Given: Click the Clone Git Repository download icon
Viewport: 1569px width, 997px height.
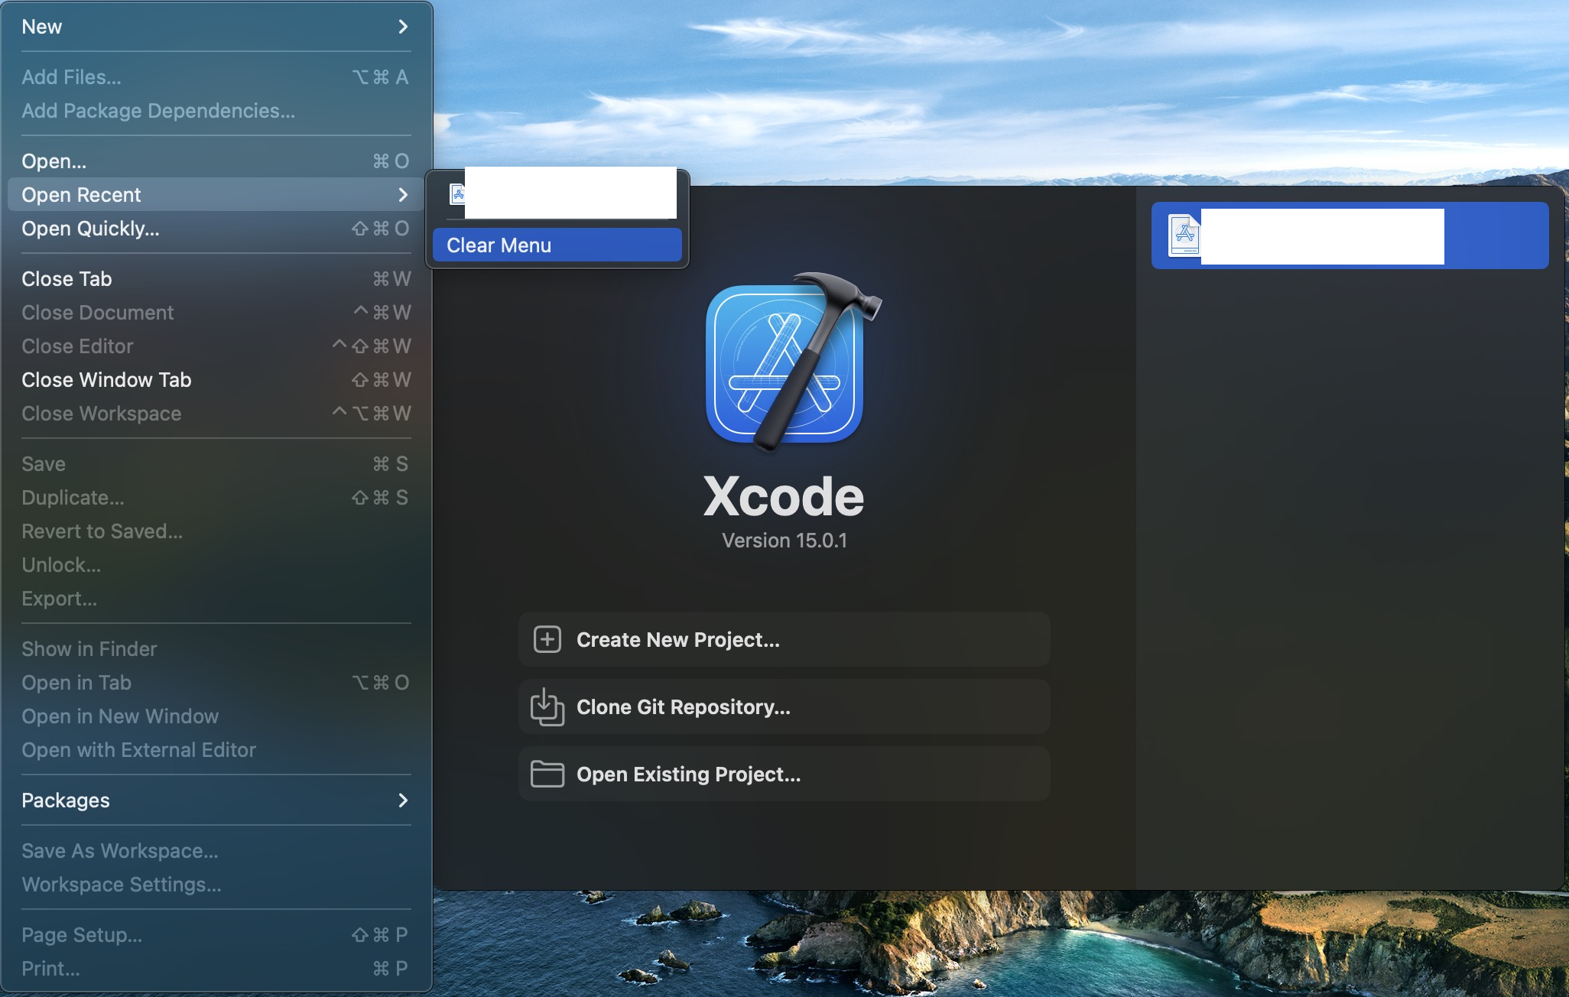Looking at the screenshot, I should tap(547, 706).
